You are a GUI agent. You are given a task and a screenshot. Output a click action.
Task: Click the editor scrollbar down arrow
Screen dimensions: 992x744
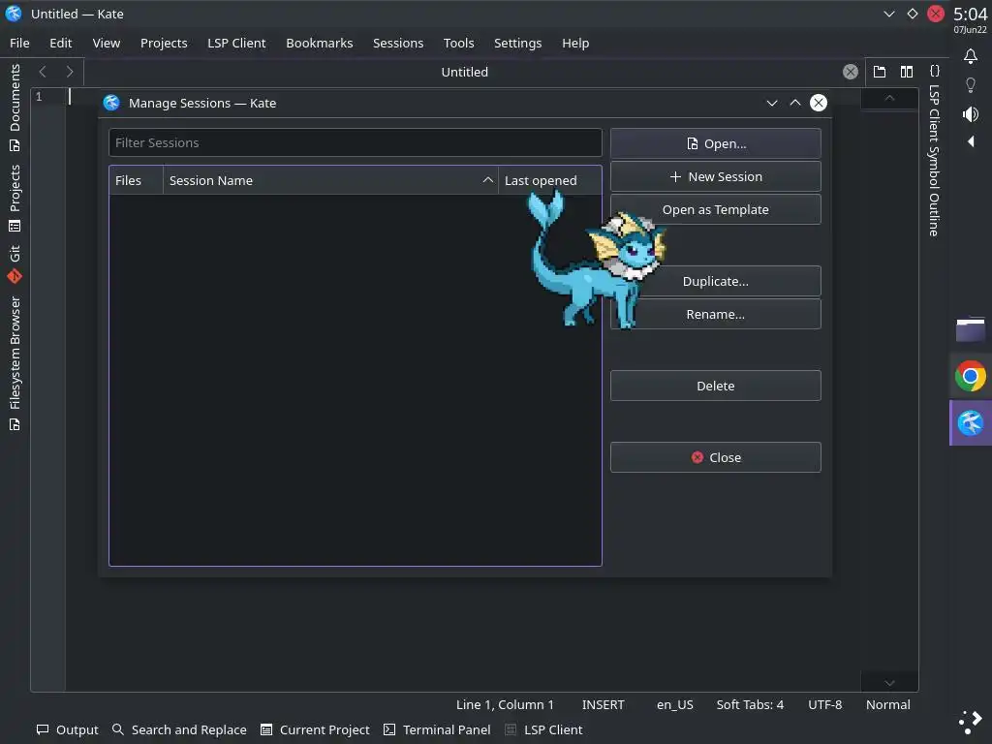pyautogui.click(x=889, y=683)
